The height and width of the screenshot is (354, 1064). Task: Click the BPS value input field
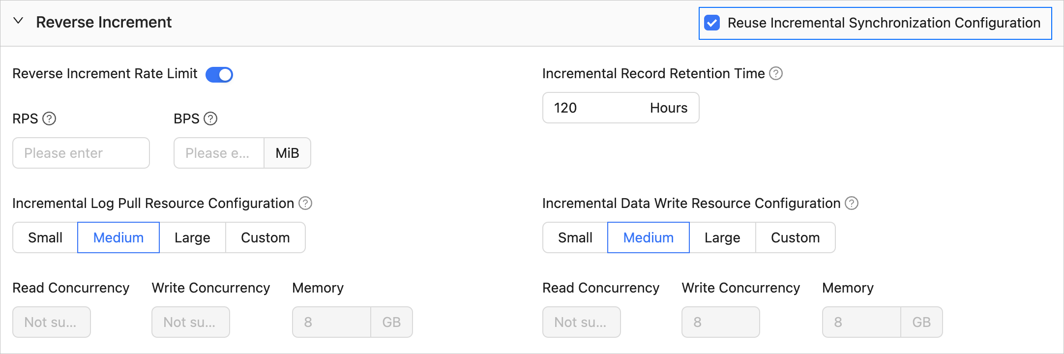point(219,153)
